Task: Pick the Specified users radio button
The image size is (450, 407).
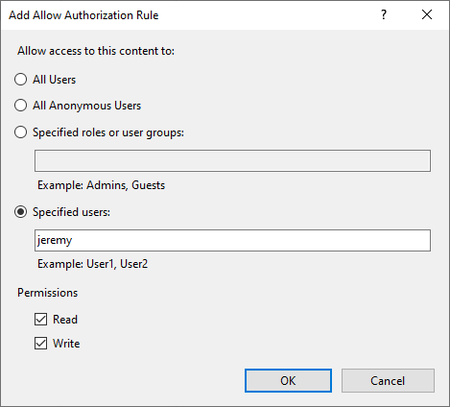Action: pyautogui.click(x=21, y=212)
